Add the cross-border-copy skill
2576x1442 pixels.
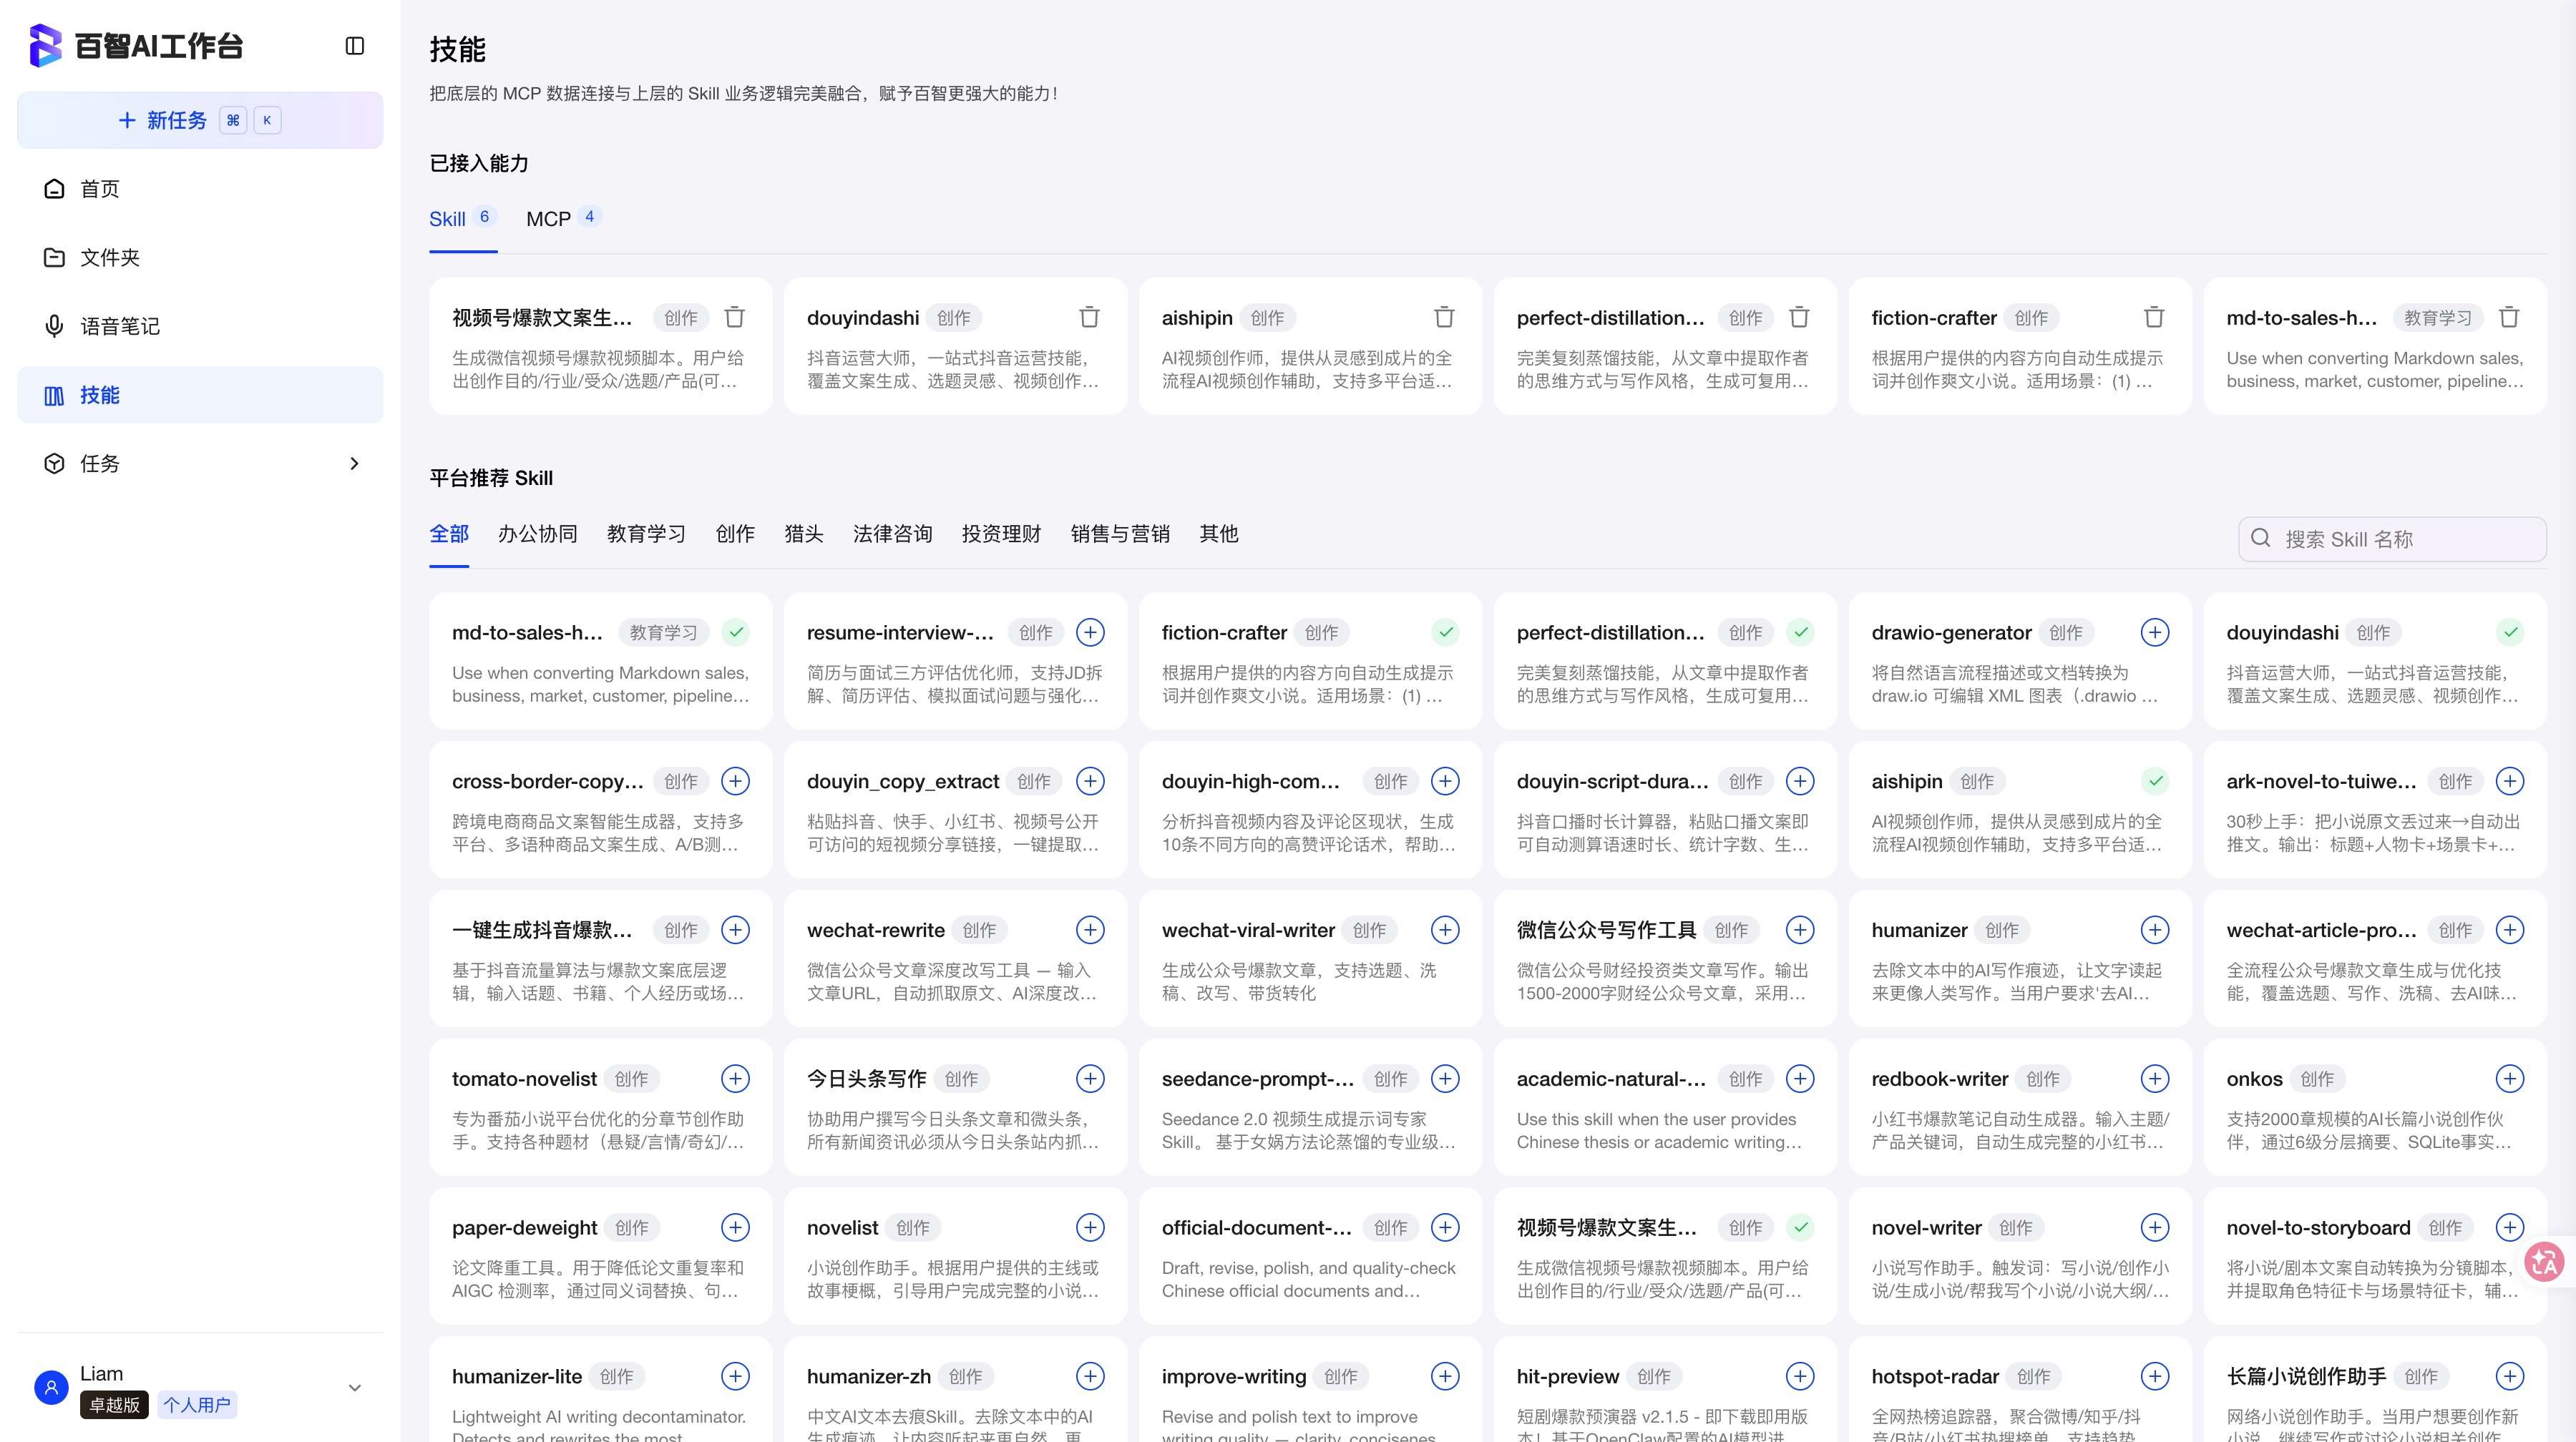[x=735, y=782]
